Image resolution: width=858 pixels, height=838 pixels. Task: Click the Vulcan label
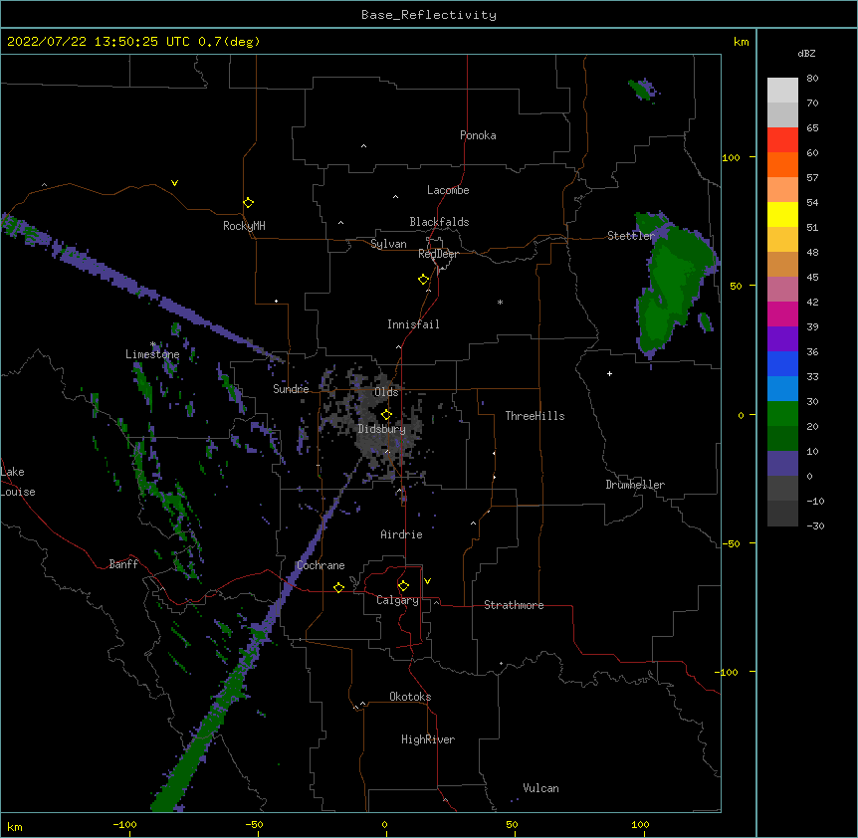pos(540,788)
